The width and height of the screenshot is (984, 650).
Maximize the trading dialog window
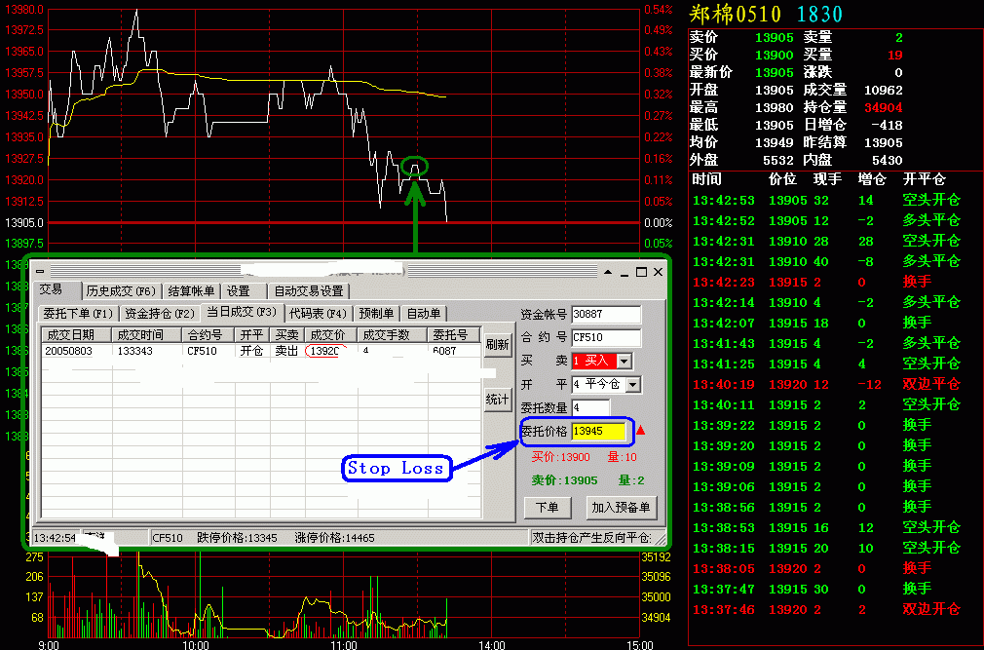point(641,272)
